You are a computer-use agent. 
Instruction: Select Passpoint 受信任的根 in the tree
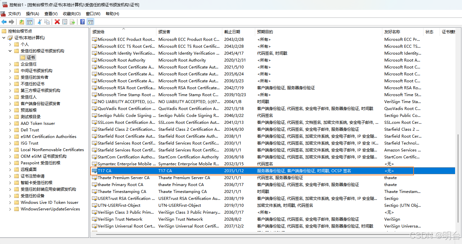point(41,163)
